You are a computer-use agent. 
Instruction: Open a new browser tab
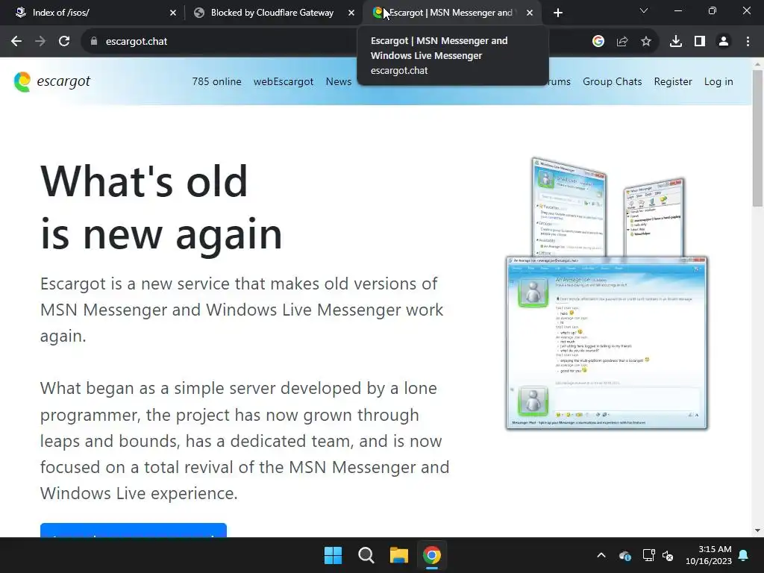558,13
